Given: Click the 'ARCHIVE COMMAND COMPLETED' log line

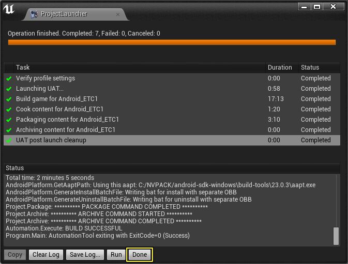Looking at the screenshot, I should pyautogui.click(x=103, y=221).
